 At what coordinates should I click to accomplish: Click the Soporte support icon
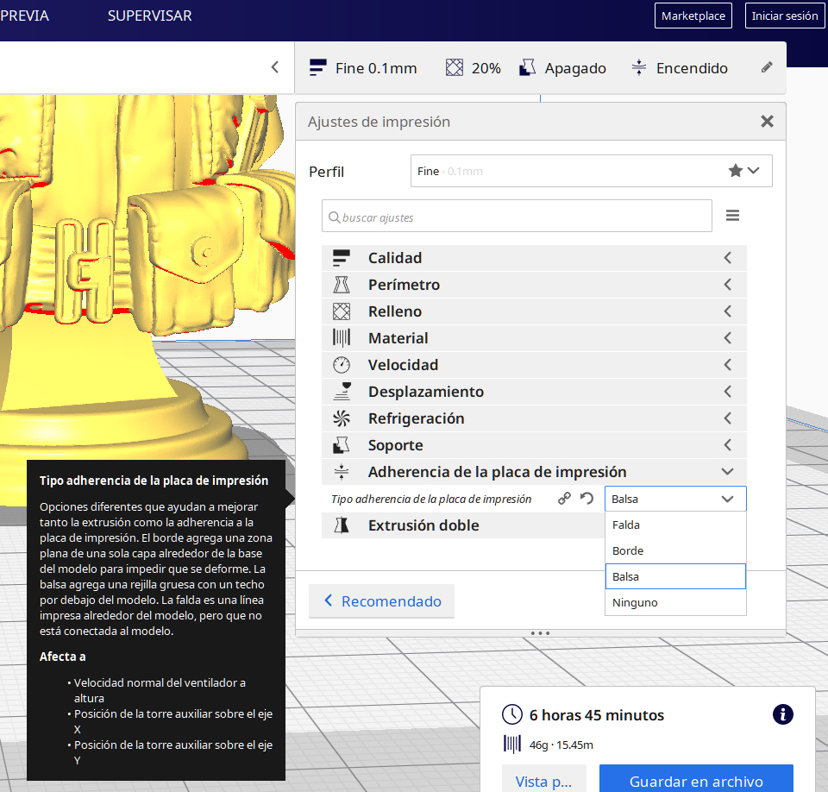[x=342, y=445]
